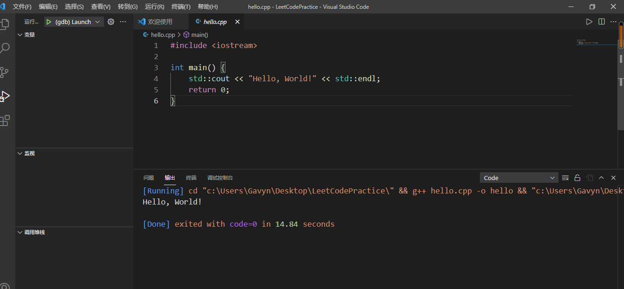Image resolution: width=624 pixels, height=289 pixels.
Task: Clear the Output panel with the clear icon
Action: tap(565, 177)
